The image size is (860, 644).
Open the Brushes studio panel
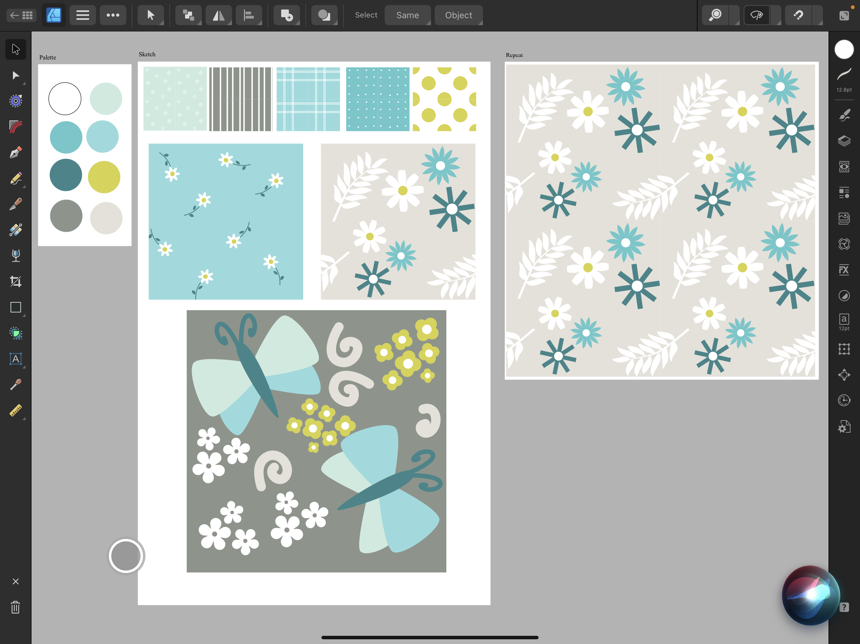[844, 115]
